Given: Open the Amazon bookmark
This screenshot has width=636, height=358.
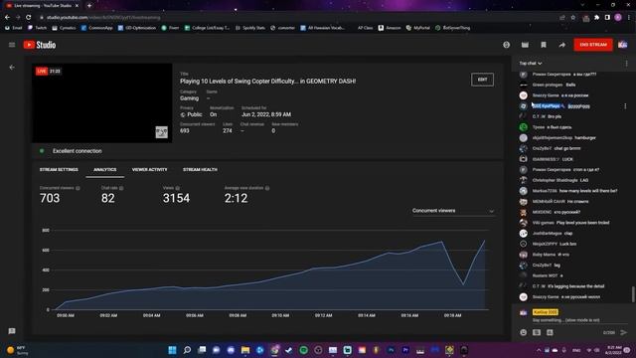Looking at the screenshot, I should click(x=390, y=28).
